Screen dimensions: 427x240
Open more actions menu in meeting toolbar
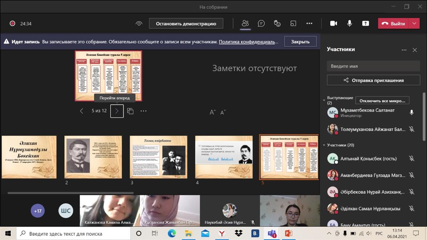pos(309,23)
